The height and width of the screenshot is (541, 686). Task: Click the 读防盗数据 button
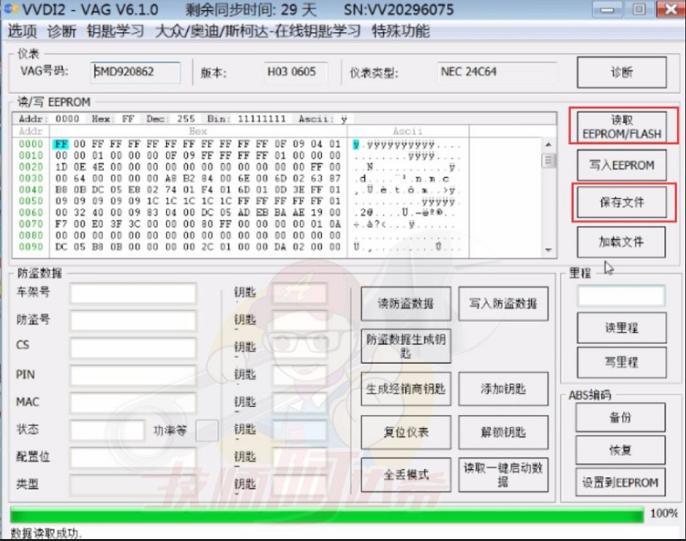405,304
